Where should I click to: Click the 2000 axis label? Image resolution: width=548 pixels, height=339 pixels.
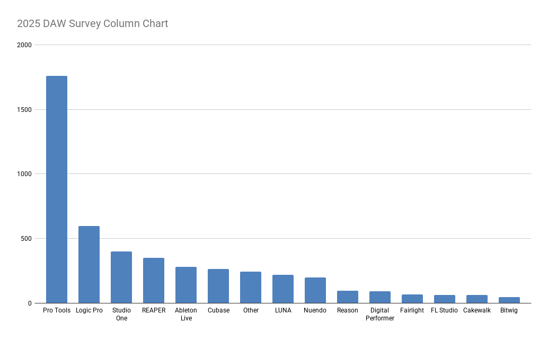point(24,45)
